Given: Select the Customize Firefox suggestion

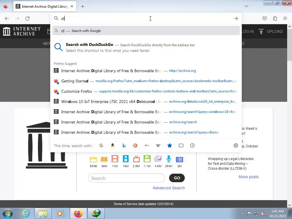Looking at the screenshot, I should pos(146,91).
